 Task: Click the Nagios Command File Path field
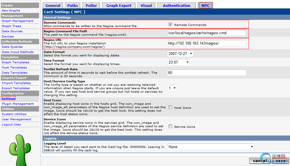coord(207,33)
